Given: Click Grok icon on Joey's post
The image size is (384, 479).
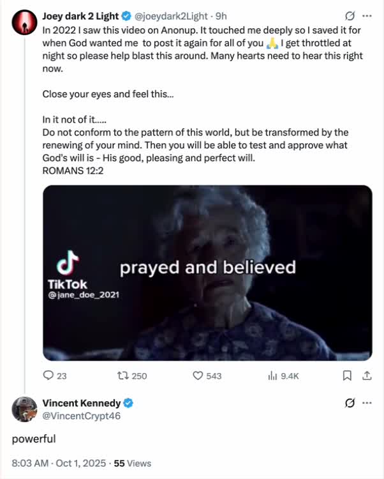Looking at the screenshot, I should coord(349,15).
